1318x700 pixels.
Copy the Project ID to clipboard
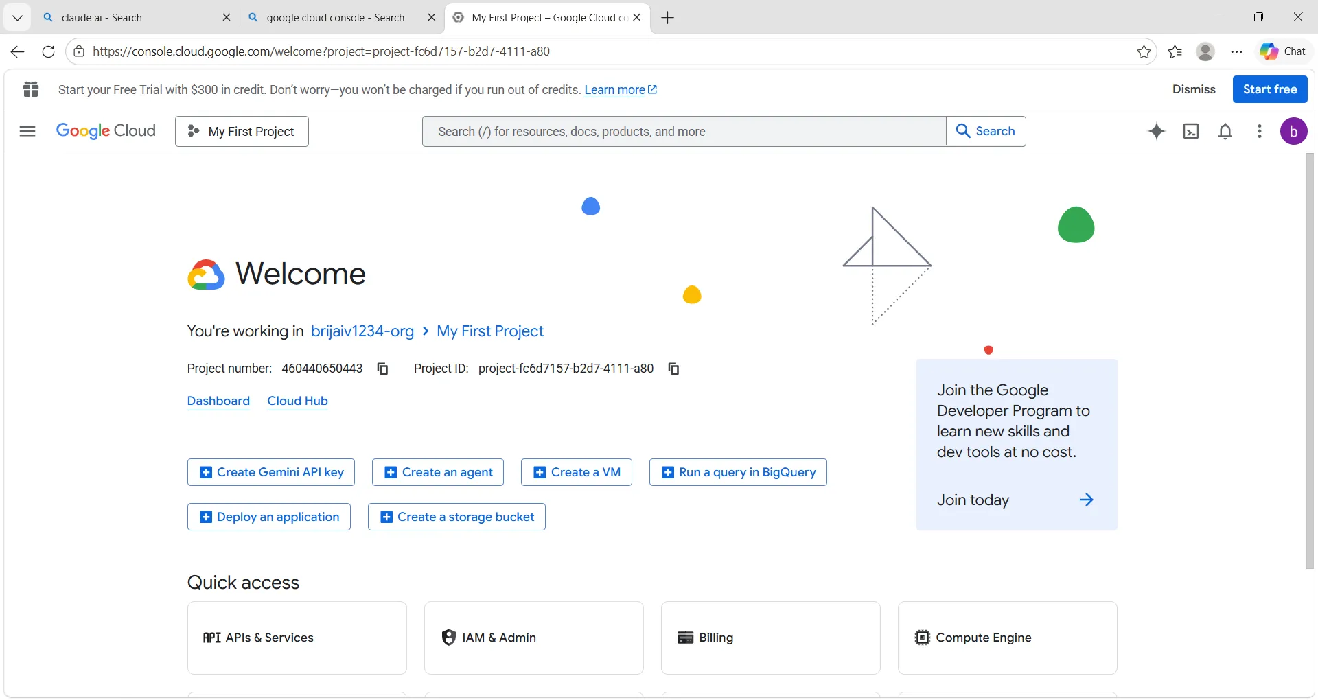click(674, 369)
